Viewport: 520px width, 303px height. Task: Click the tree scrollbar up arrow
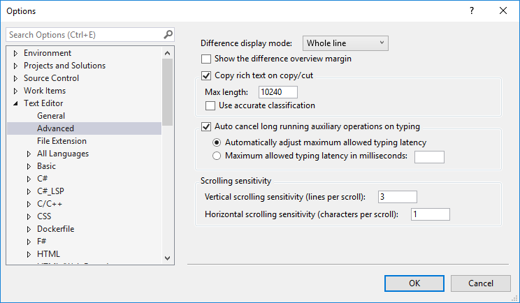(168, 53)
